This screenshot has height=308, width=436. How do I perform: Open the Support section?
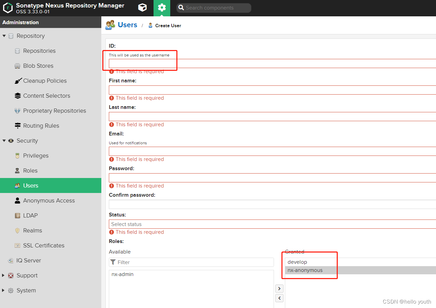pos(27,275)
